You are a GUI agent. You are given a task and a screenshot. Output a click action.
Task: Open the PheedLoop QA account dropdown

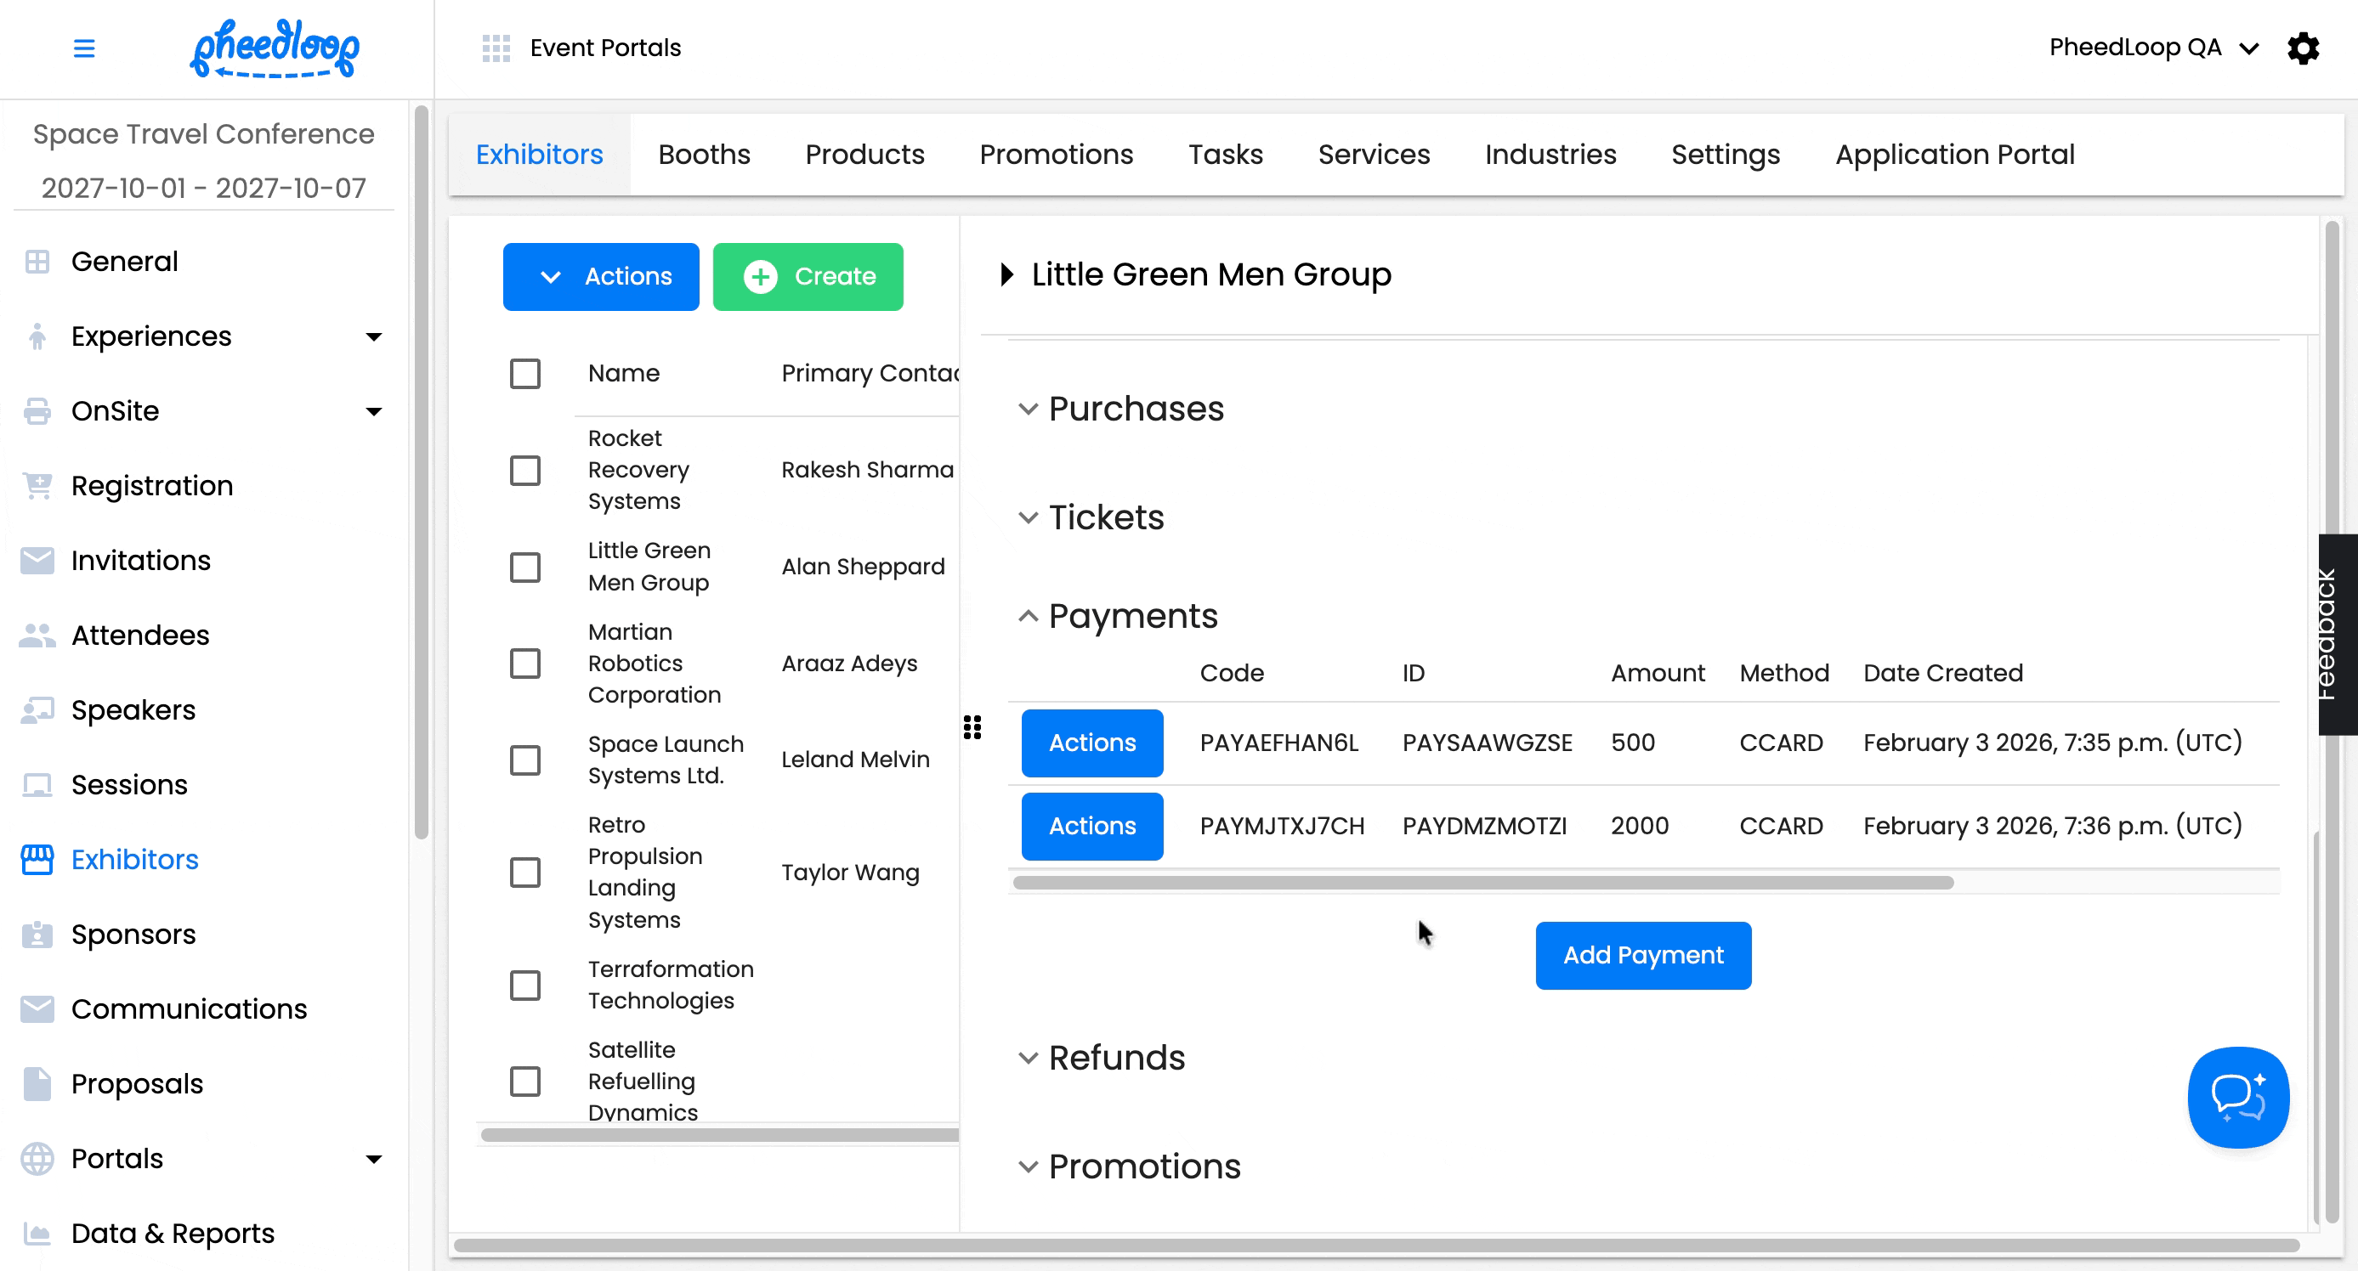2153,48
